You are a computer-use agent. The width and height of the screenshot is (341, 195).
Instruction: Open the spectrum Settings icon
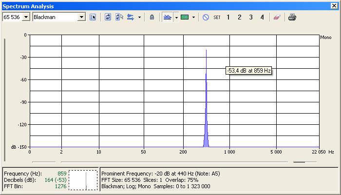[93, 17]
